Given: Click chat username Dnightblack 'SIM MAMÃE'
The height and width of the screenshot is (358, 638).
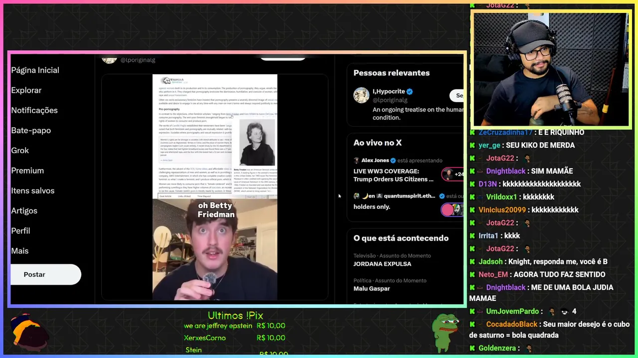Looking at the screenshot, I should click(505, 171).
